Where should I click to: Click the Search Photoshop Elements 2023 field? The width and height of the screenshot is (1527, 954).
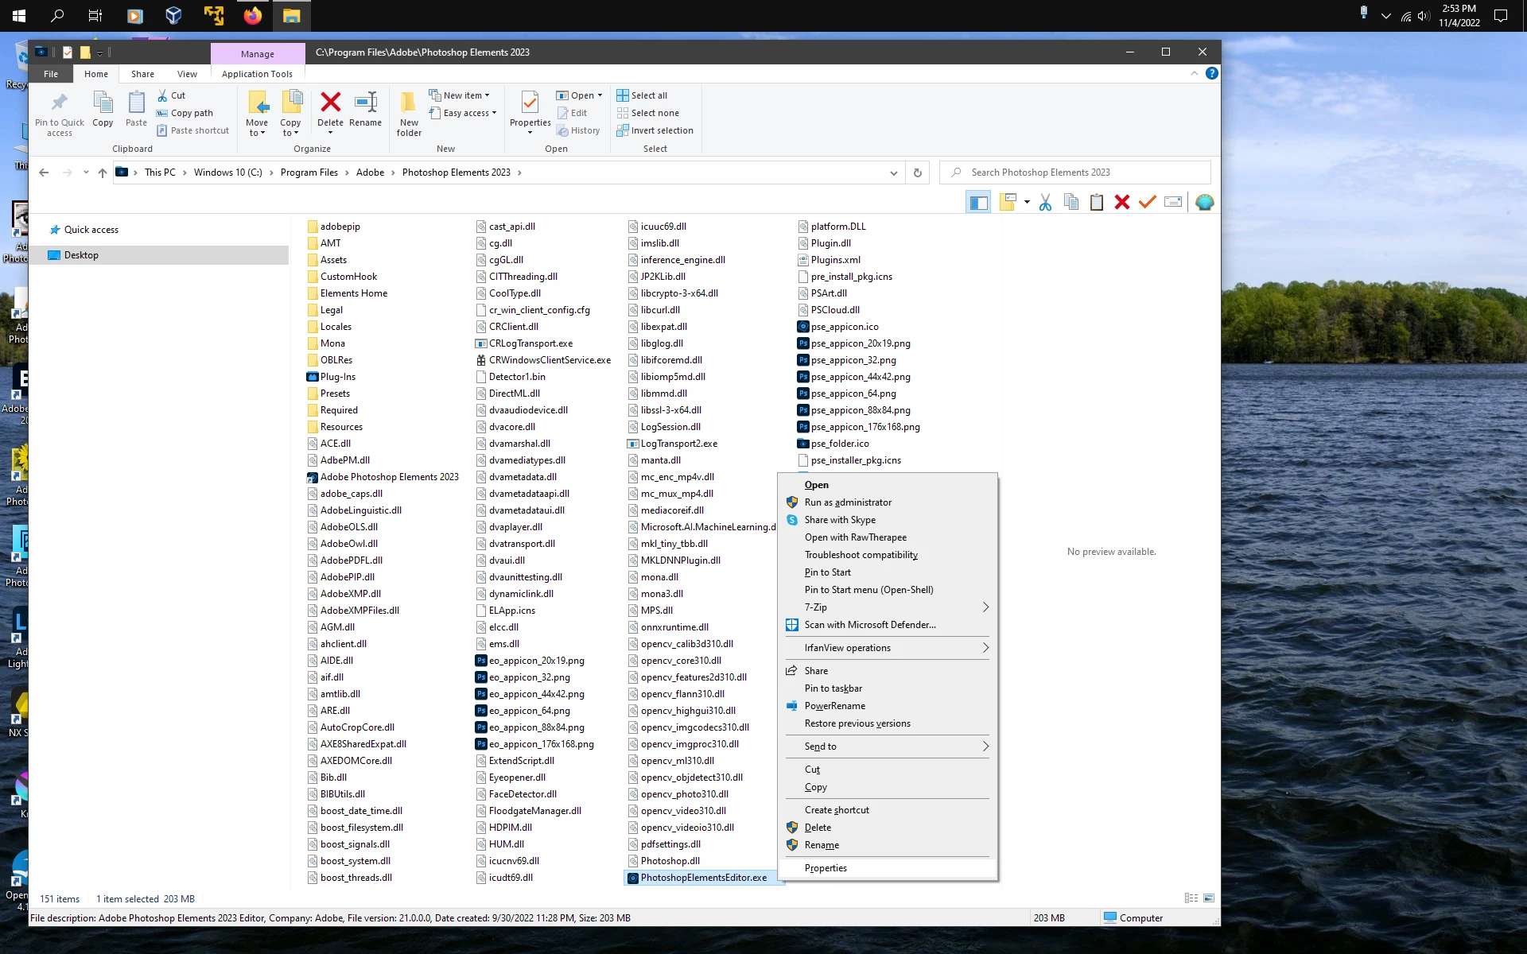click(1082, 173)
